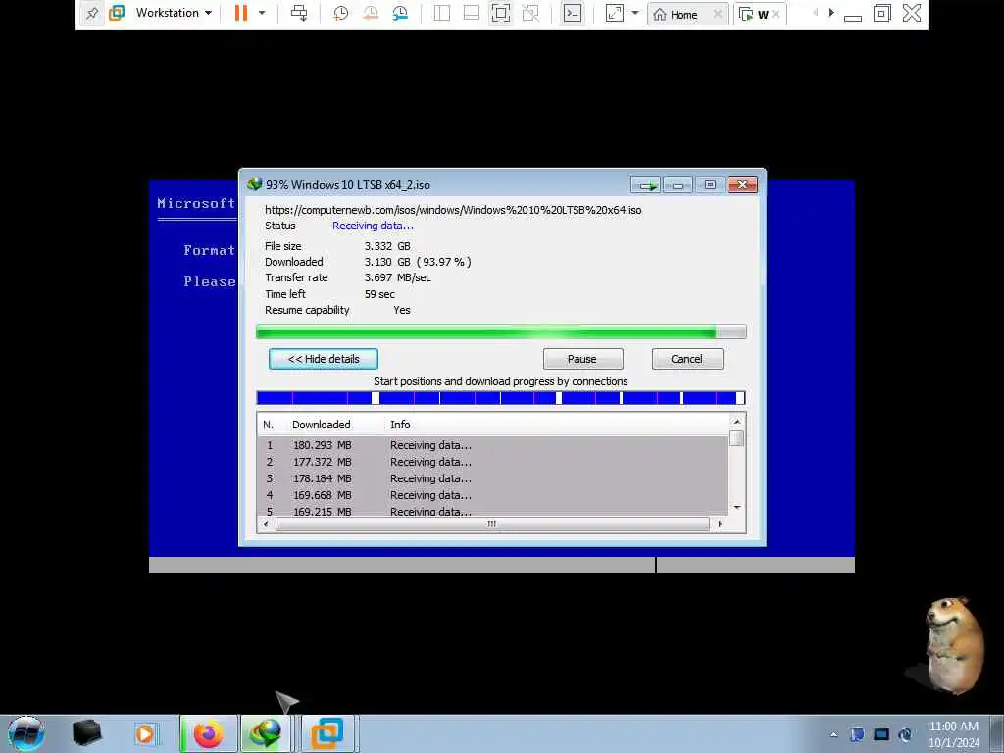1004x753 pixels.
Task: Switch to Firefox on the taskbar
Action: click(208, 733)
